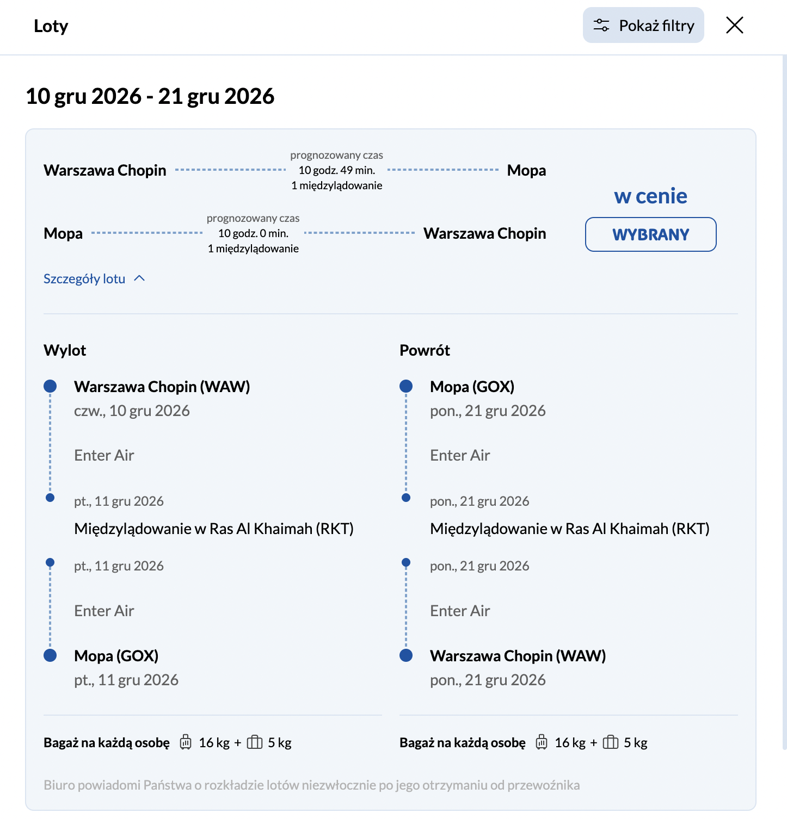This screenshot has height=819, width=787.
Task: Click the note about flight schedule notification
Action: pos(312,785)
